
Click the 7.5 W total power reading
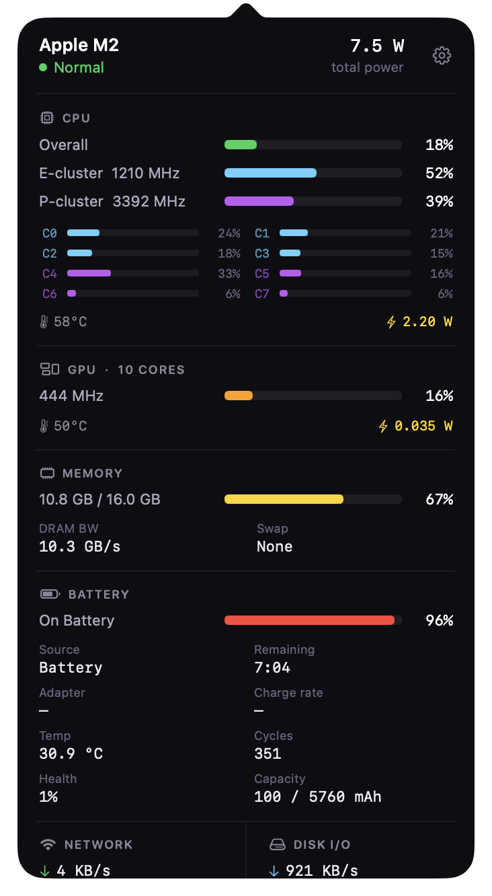377,46
